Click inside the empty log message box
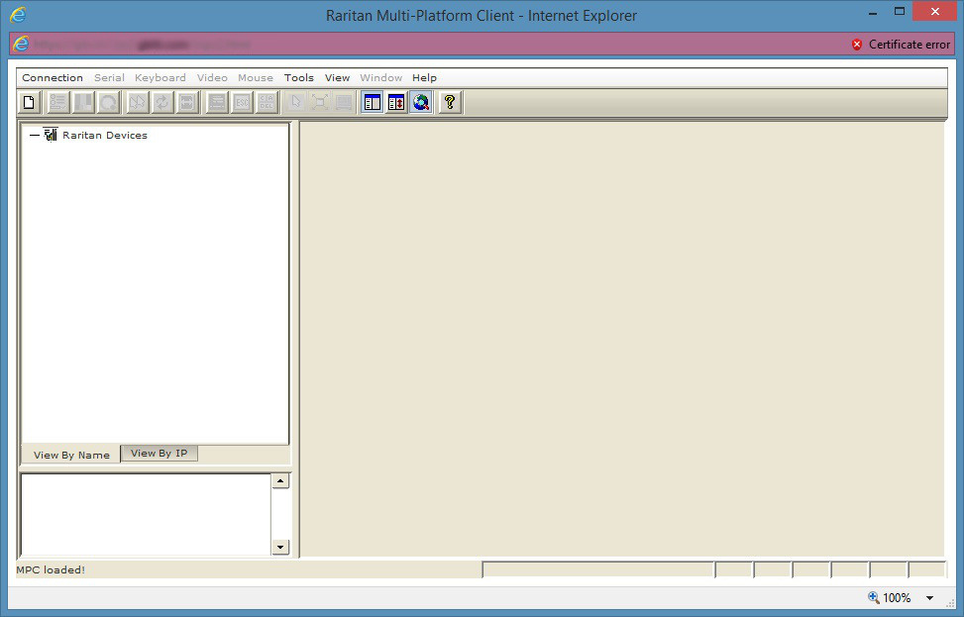This screenshot has width=964, height=617. tap(147, 514)
